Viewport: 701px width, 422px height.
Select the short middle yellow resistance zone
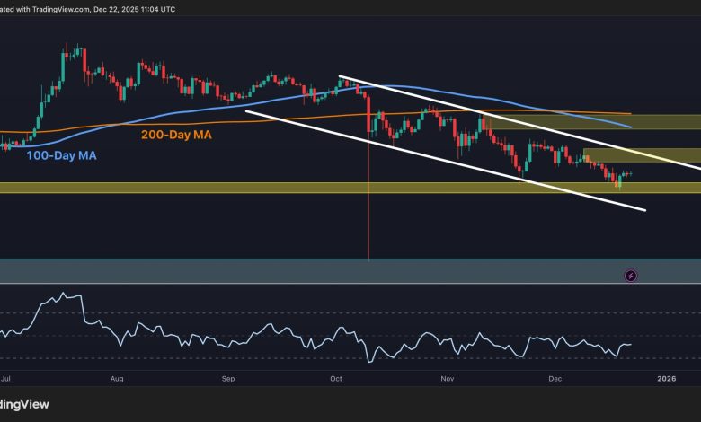click(x=640, y=154)
